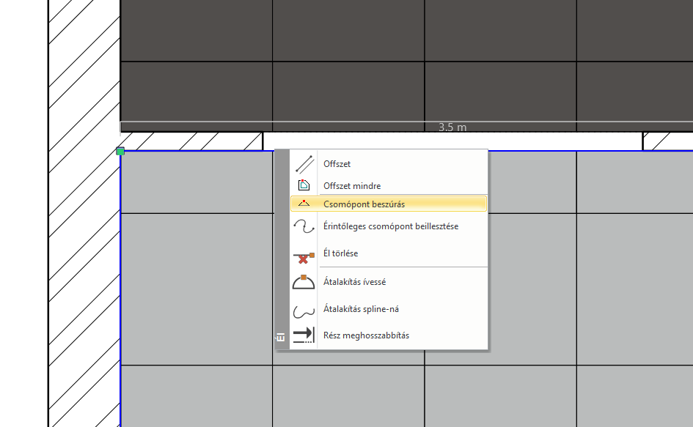This screenshot has width=693, height=427.
Task: Select Rész meghosszabbítás menu entry
Action: pos(389,335)
